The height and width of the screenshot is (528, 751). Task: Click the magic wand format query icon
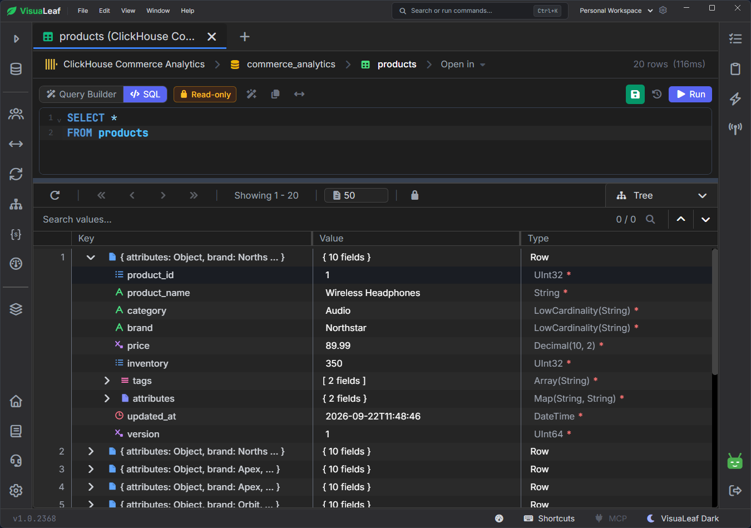251,94
